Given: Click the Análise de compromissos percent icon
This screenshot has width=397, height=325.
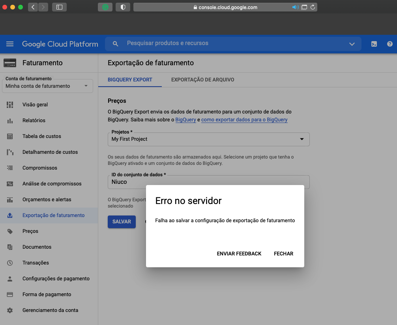Looking at the screenshot, I should (10, 184).
